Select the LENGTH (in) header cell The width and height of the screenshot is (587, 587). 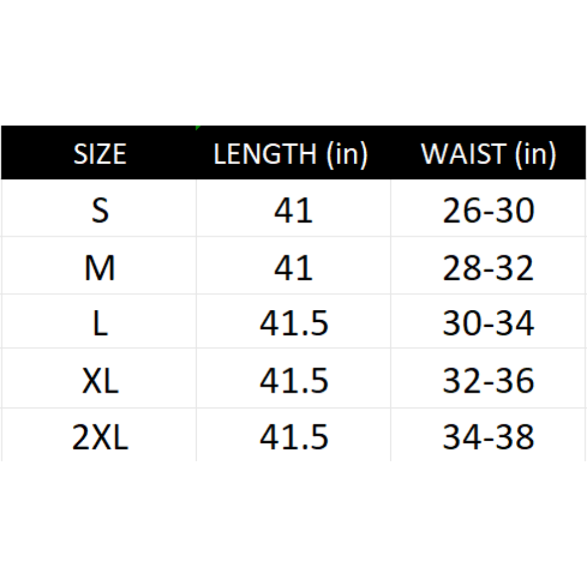coord(291,154)
